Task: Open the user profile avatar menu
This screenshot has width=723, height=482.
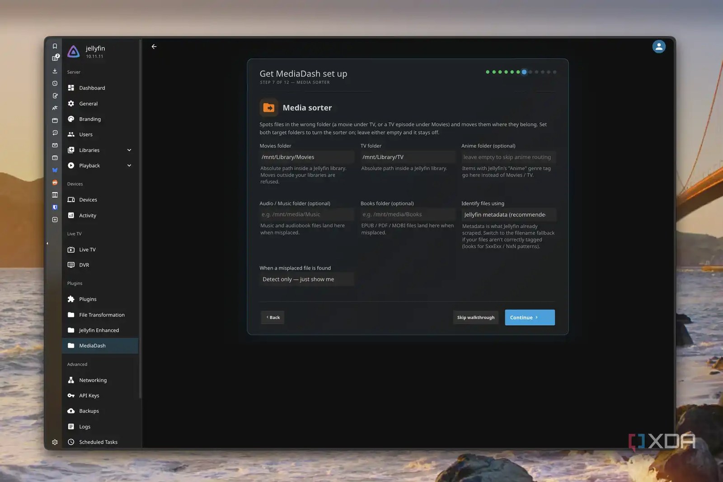Action: click(659, 47)
